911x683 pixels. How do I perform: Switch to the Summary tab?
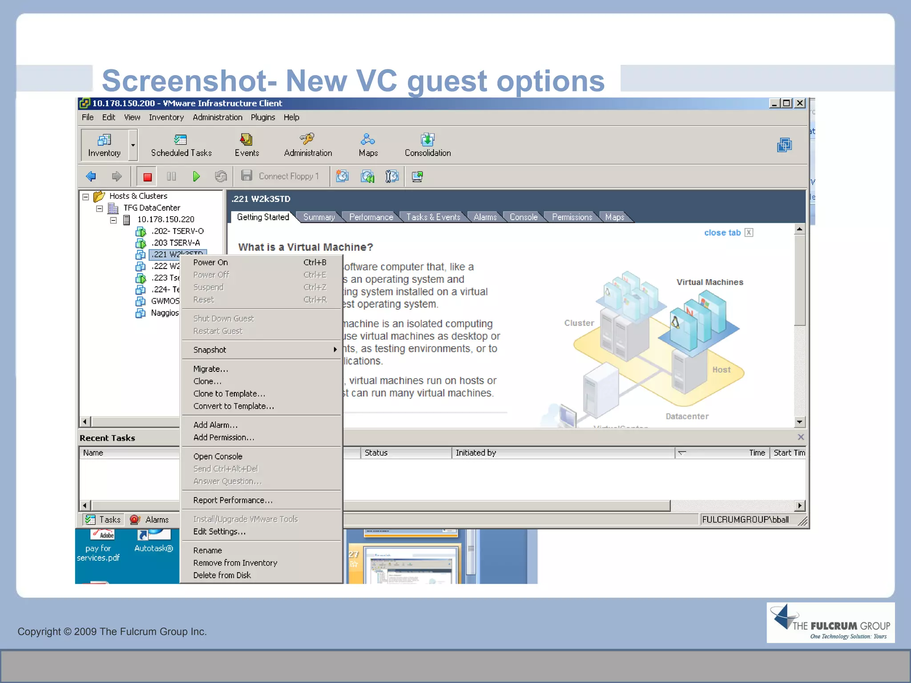(x=319, y=217)
